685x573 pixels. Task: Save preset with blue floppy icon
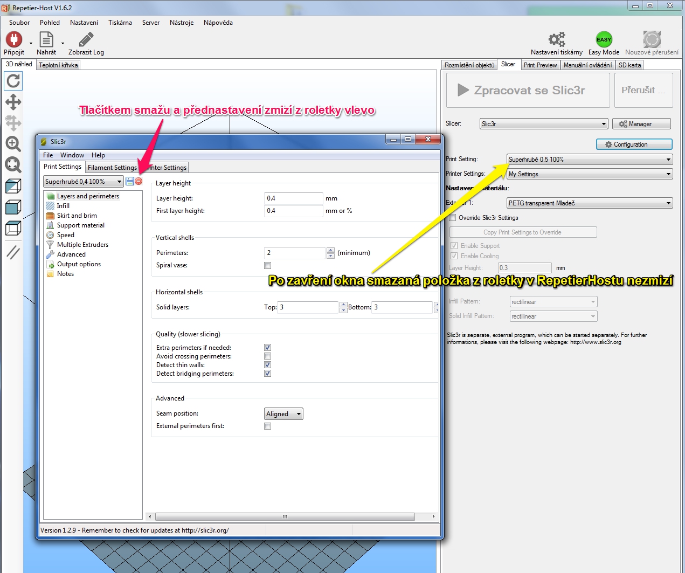pos(130,182)
